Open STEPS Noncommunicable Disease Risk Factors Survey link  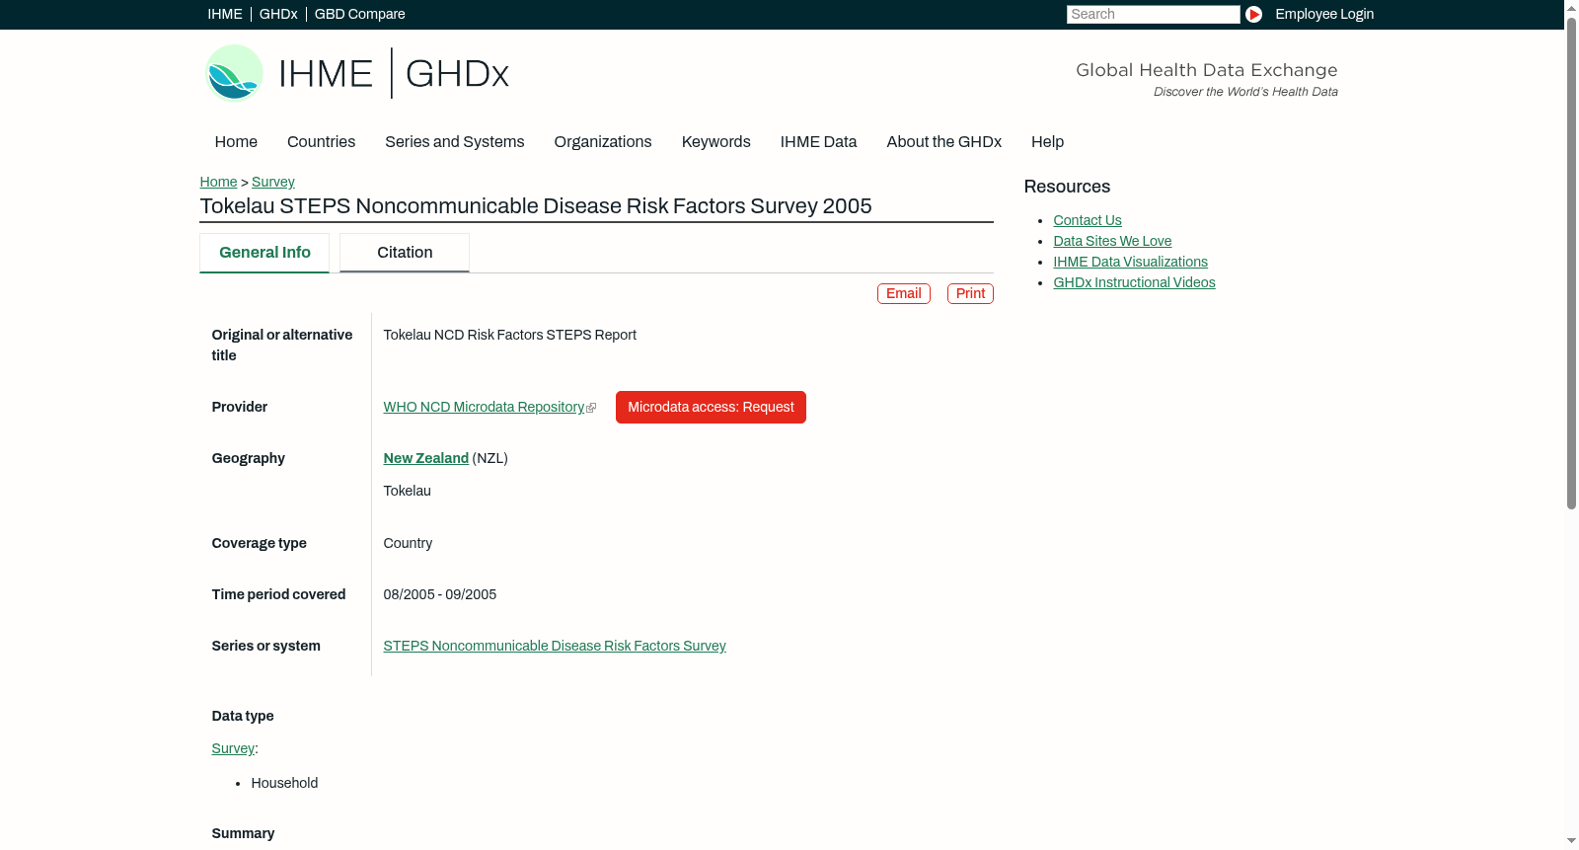(555, 646)
